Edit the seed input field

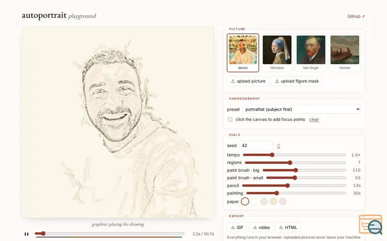256,146
